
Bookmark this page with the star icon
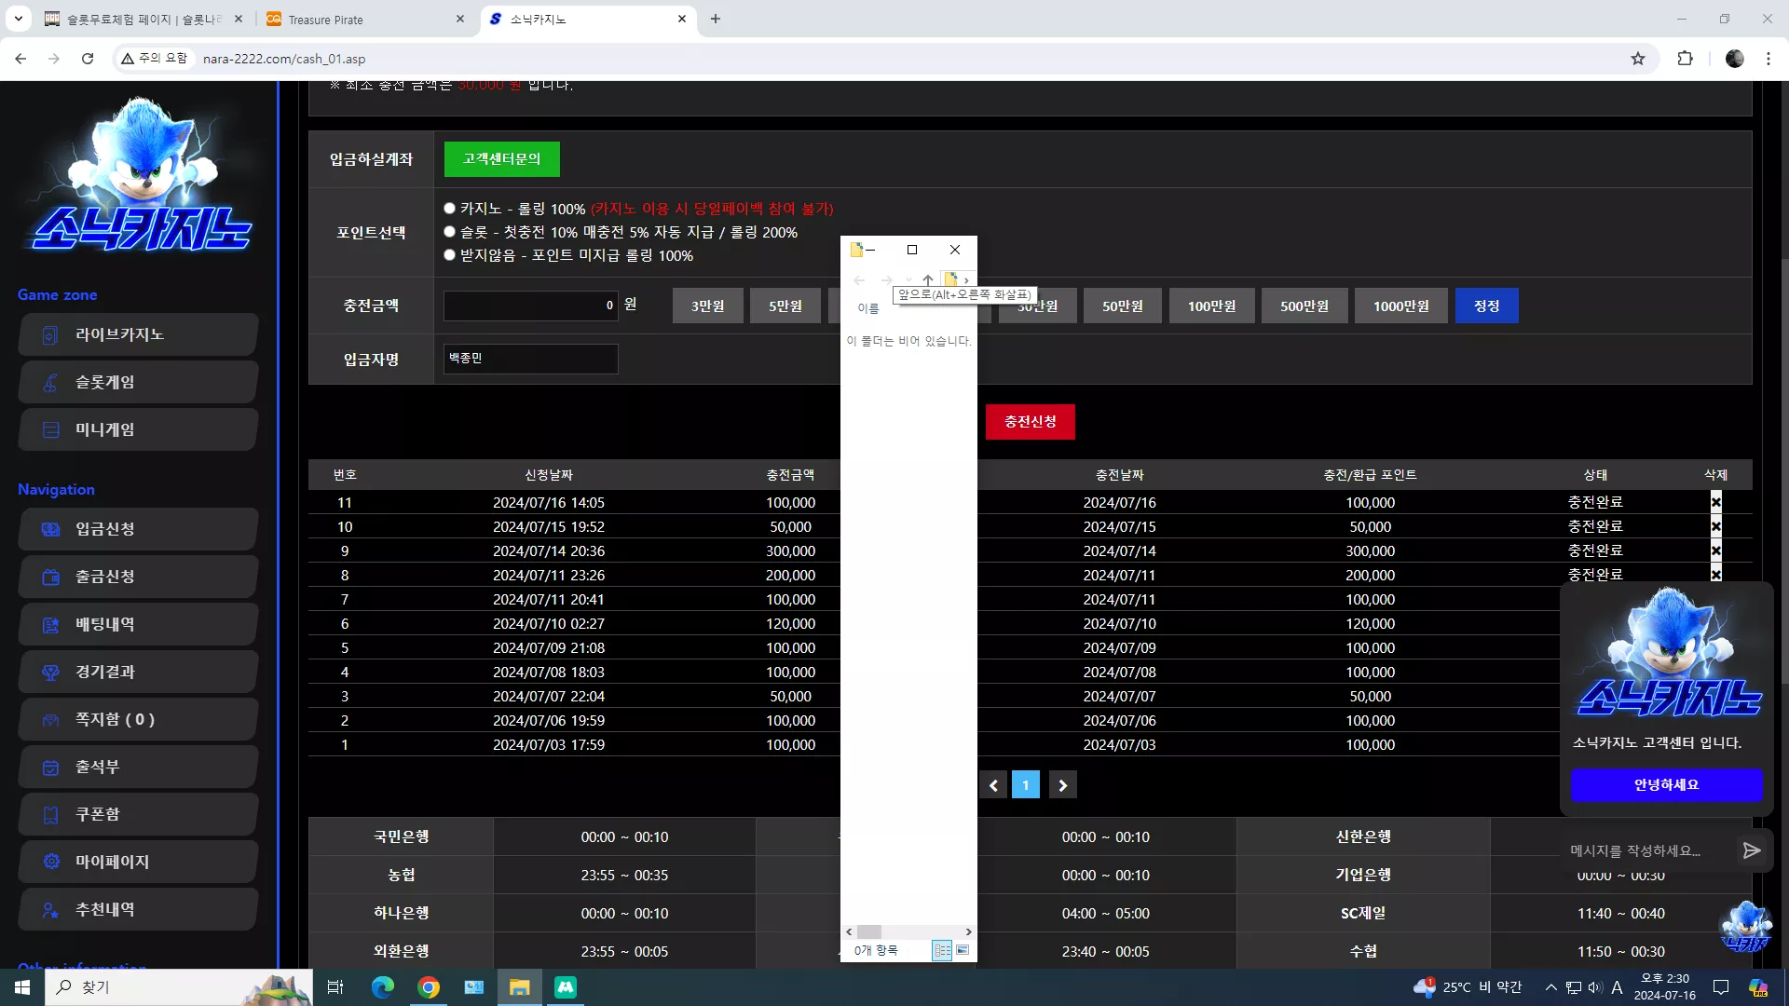click(x=1638, y=59)
